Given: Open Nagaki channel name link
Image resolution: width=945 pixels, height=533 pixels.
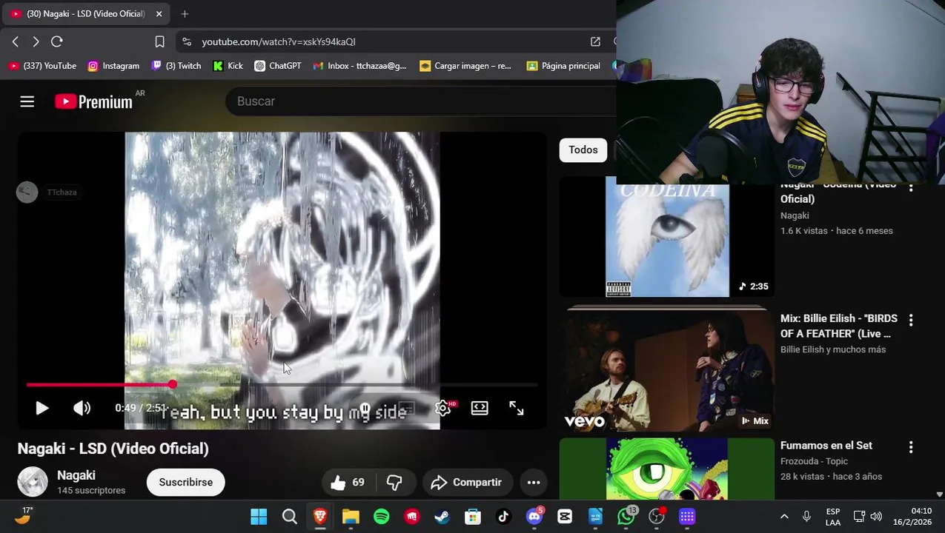Looking at the screenshot, I should coord(76,475).
